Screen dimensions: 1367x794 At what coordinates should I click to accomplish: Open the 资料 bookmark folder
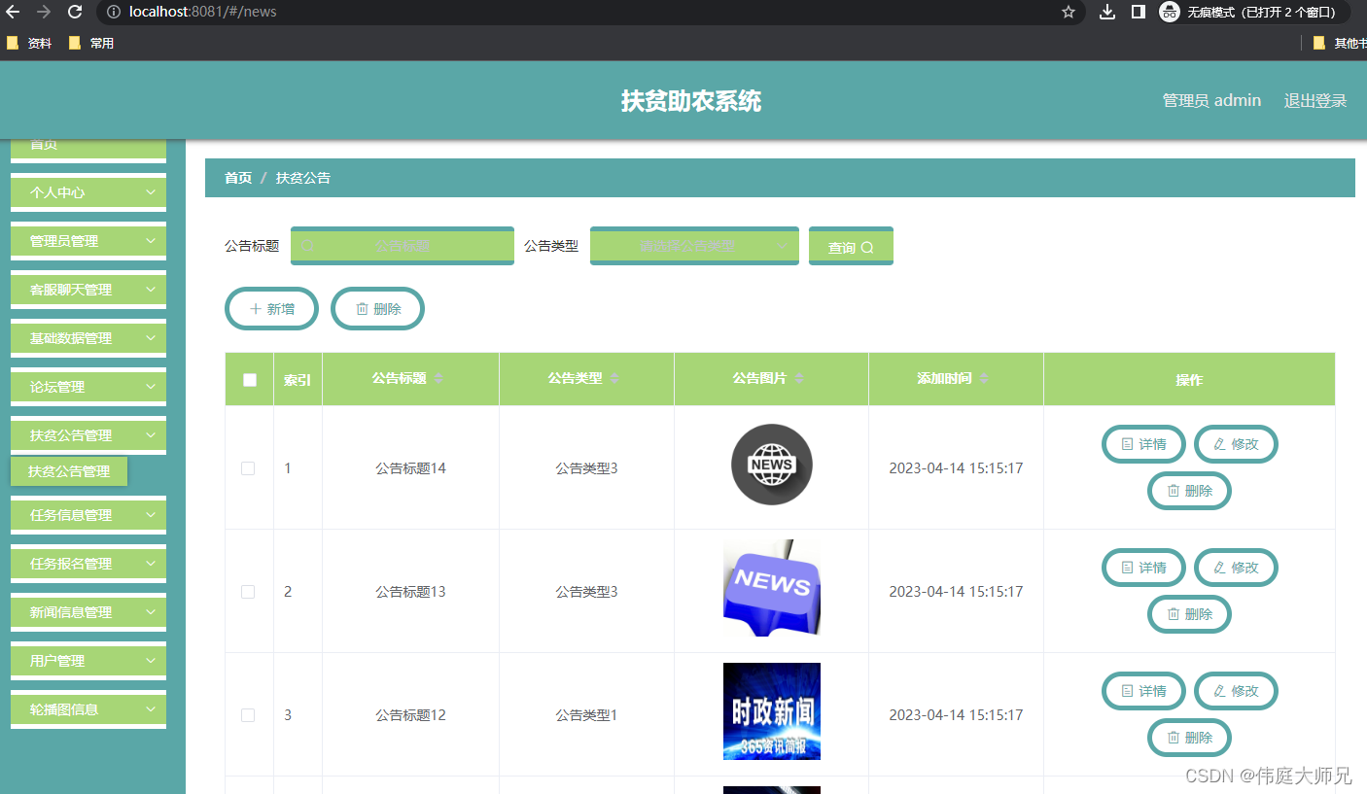click(x=29, y=43)
